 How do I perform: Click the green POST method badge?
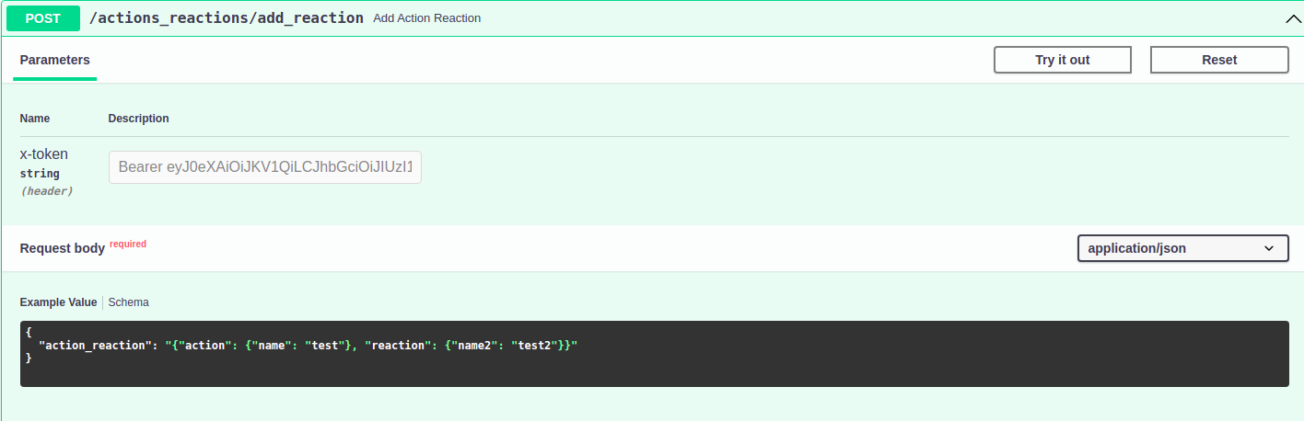click(x=43, y=18)
